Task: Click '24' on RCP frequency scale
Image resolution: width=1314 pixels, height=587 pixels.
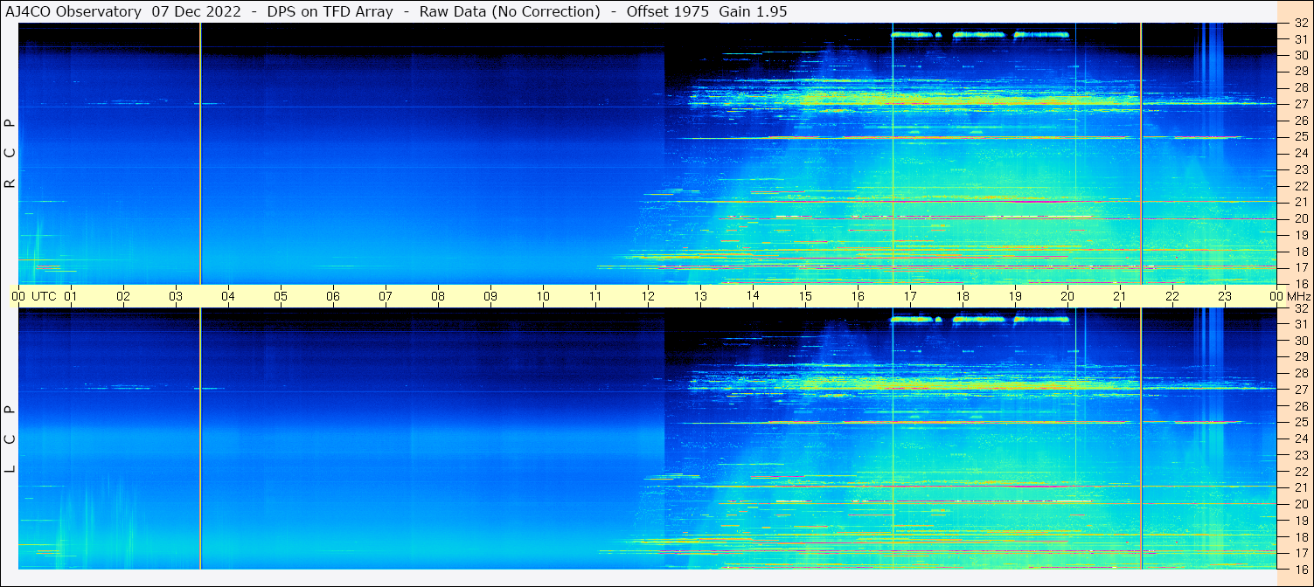Action: (1301, 154)
